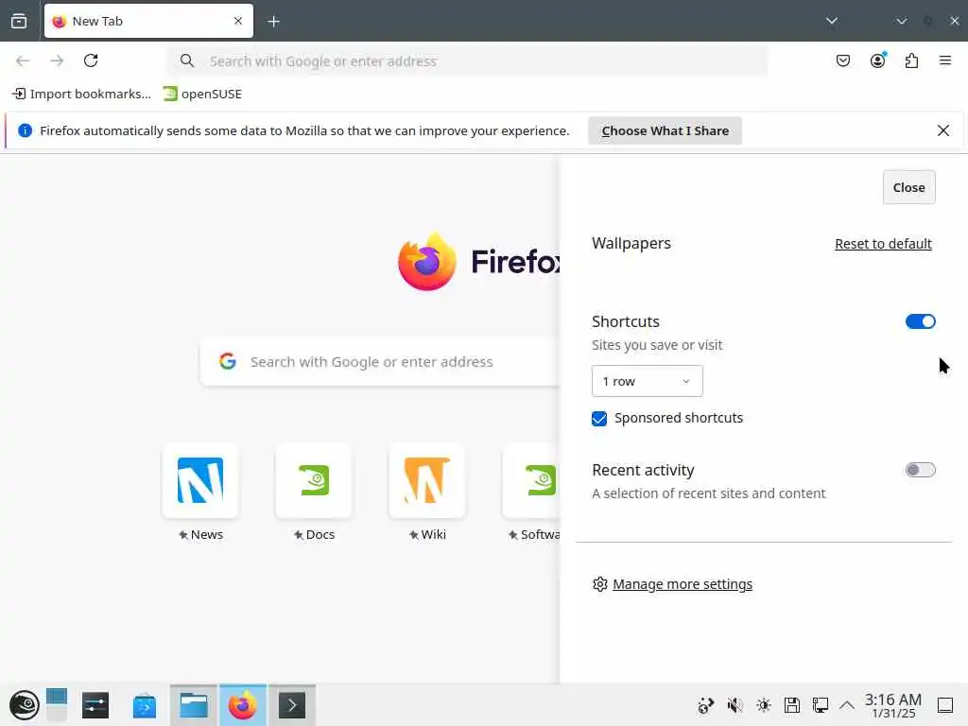The width and height of the screenshot is (968, 726).
Task: Expand the hidden system tray icons arrow
Action: (x=847, y=705)
